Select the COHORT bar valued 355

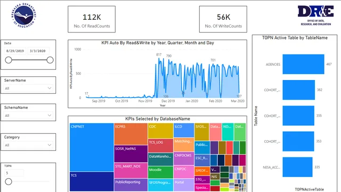[298, 116]
